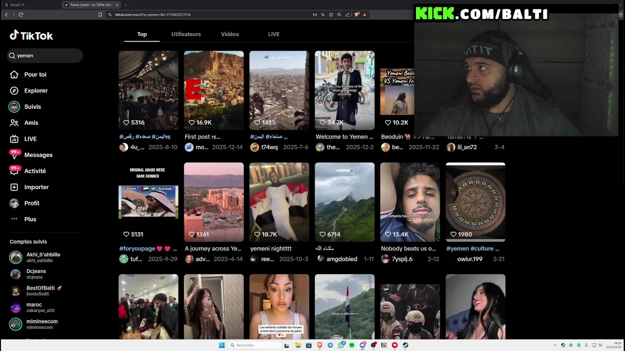Open Steam from the taskbar
This screenshot has height=351, width=625.
(x=405, y=345)
